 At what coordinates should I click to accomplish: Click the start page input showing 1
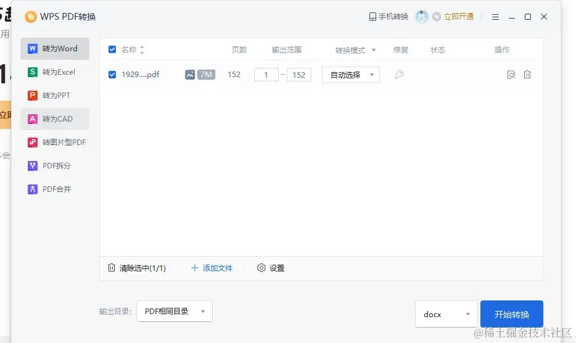pyautogui.click(x=266, y=75)
